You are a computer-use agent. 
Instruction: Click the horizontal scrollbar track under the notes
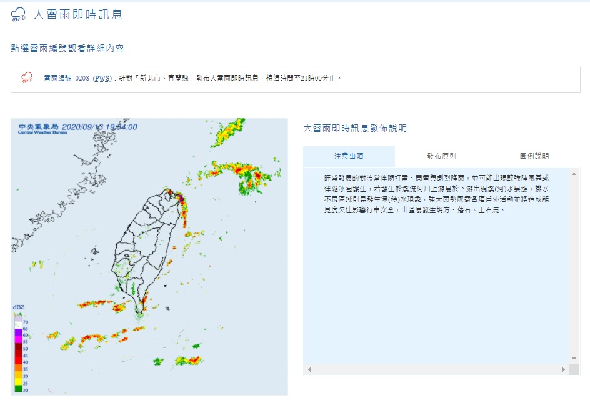pos(437,370)
